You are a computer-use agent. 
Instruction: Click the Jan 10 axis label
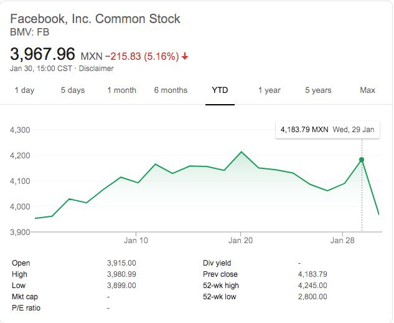[136, 241]
